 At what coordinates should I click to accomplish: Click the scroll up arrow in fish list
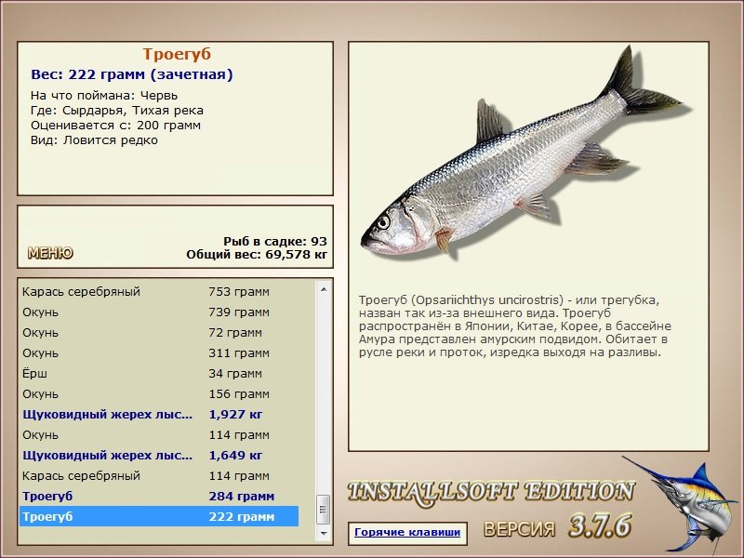pos(324,289)
